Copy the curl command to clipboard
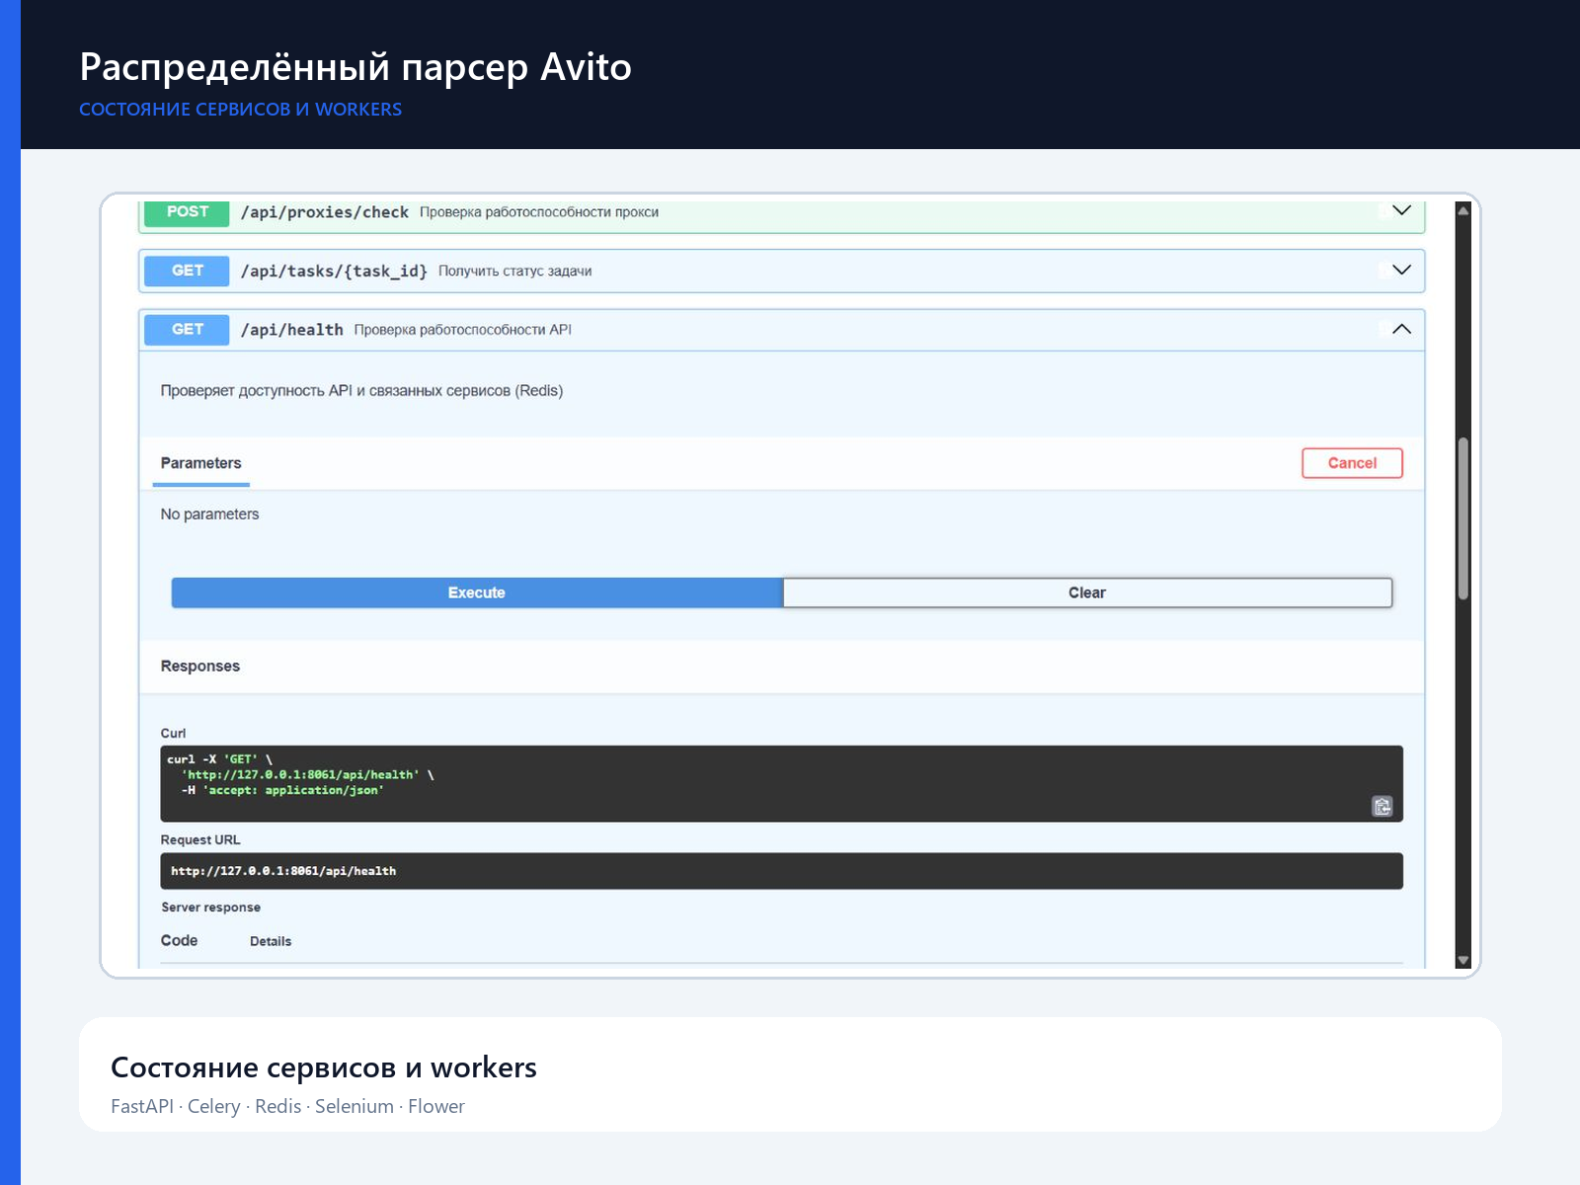This screenshot has width=1580, height=1185. pos(1382,807)
